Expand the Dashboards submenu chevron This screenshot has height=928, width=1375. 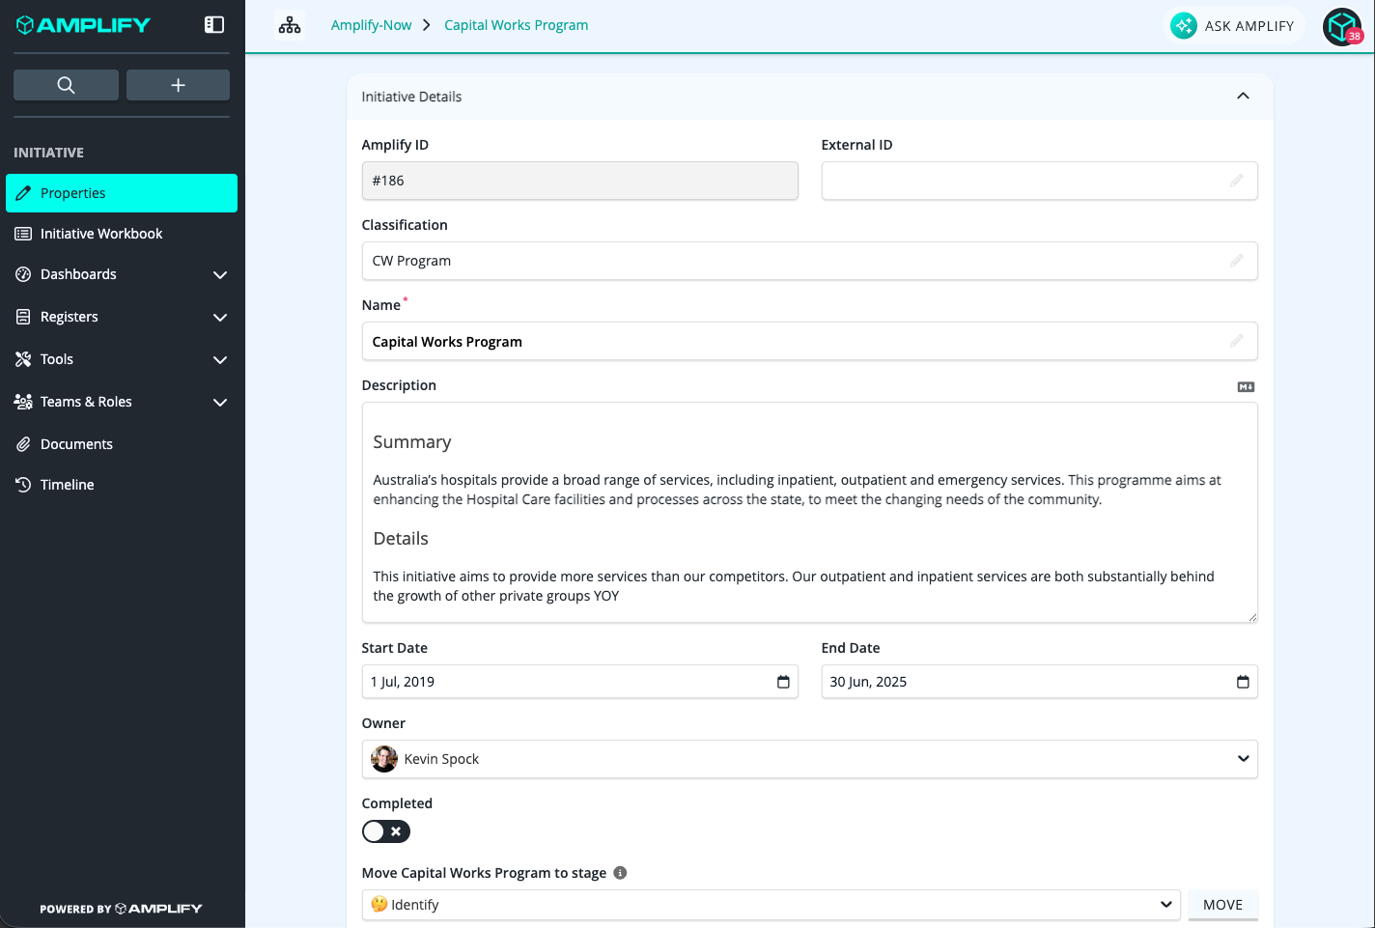tap(220, 275)
